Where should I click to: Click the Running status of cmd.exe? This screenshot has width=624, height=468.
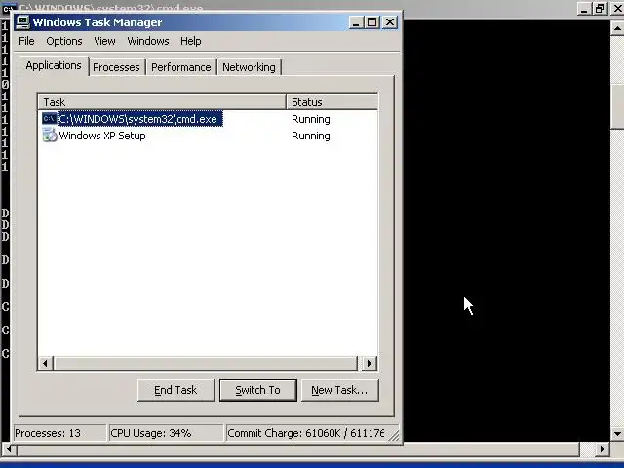[311, 119]
